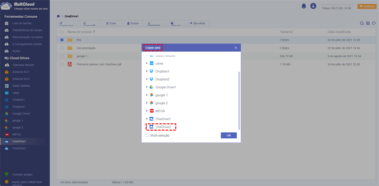Viewport: 379px width, 186px height.
Task: Click OK in Copiar para dialog
Action: pyautogui.click(x=229, y=135)
